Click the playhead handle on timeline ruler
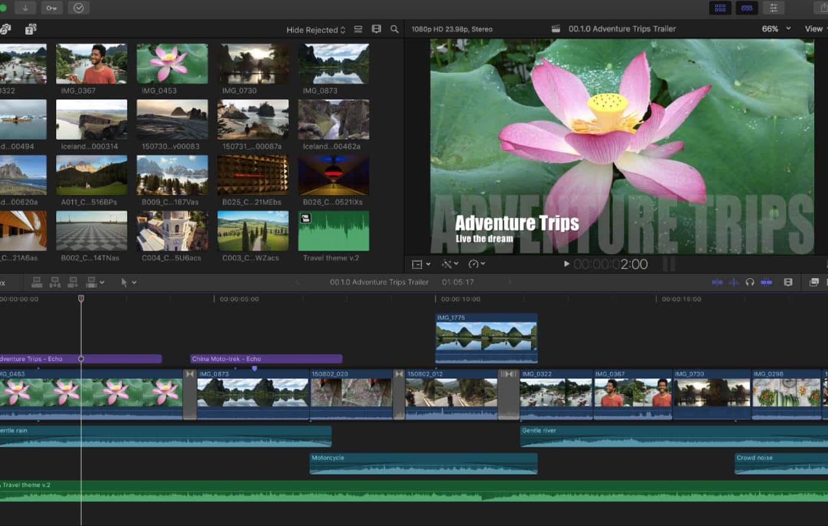Viewport: 828px width, 526px height. tap(81, 298)
